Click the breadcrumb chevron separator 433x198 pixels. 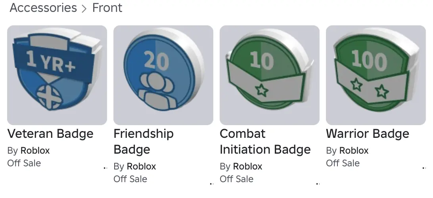tap(84, 9)
